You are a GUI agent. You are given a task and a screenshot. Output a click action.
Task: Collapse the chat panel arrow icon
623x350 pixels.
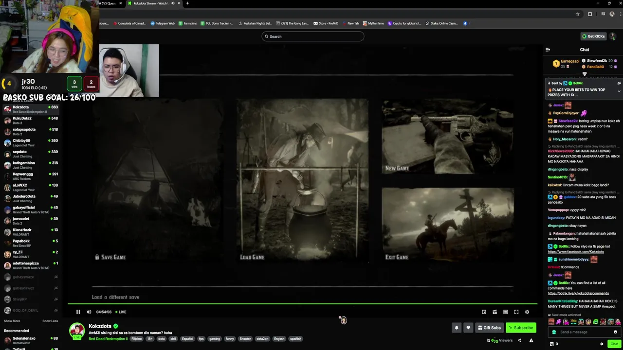[x=548, y=50]
